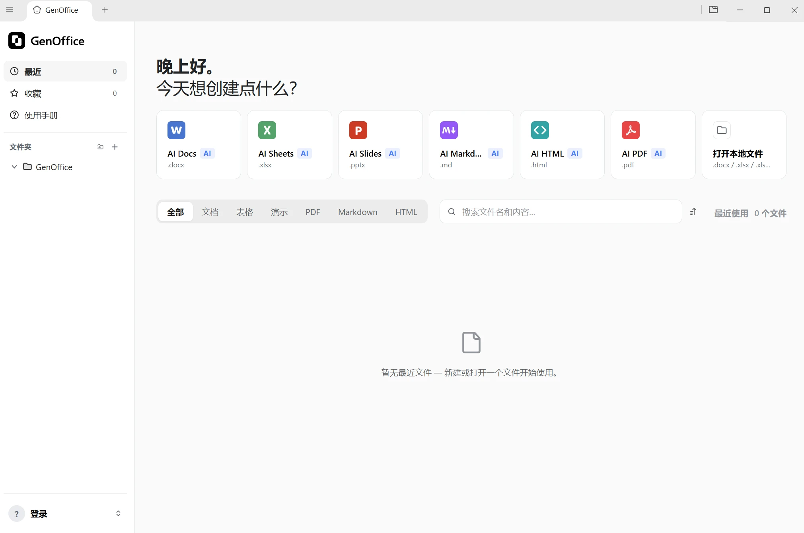Screen dimensions: 804x533
Task: Click the empty file placeholder icon
Action: [471, 343]
